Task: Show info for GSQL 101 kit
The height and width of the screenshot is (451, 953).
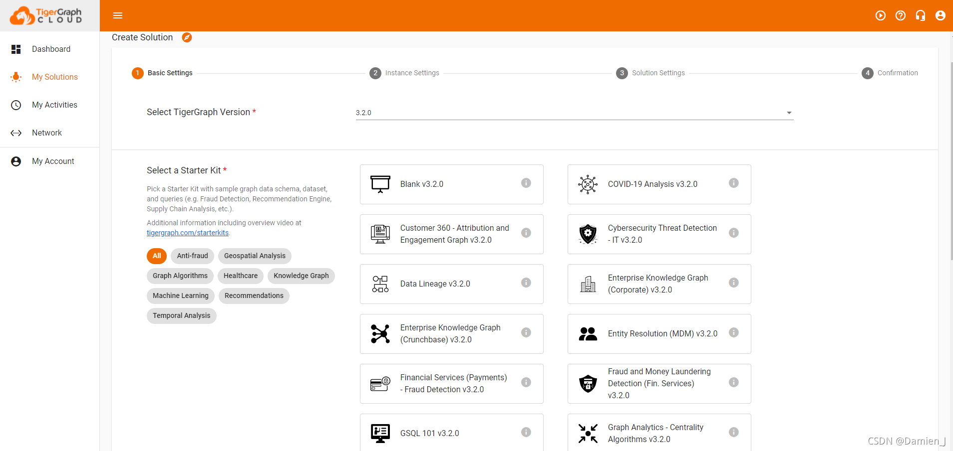Action: click(526, 432)
